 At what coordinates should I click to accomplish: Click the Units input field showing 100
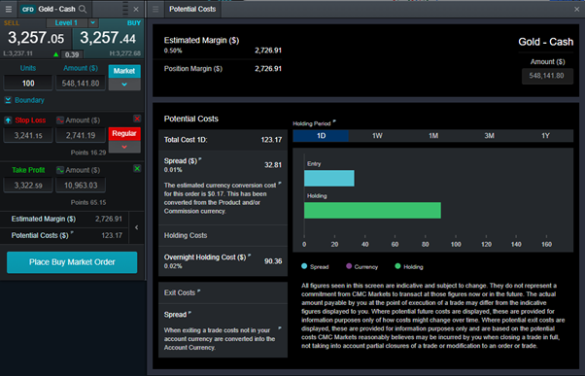[x=28, y=84]
